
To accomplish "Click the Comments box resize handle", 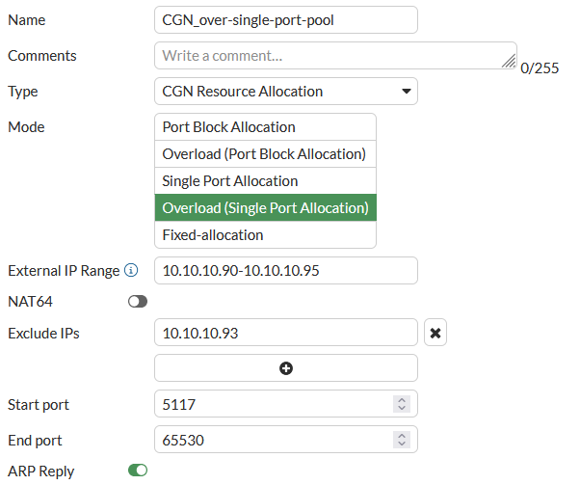I will point(509,62).
